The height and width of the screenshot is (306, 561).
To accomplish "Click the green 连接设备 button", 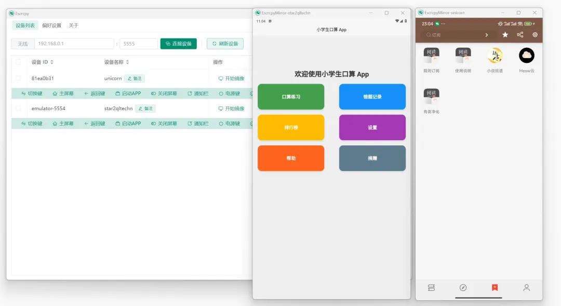I will (178, 44).
